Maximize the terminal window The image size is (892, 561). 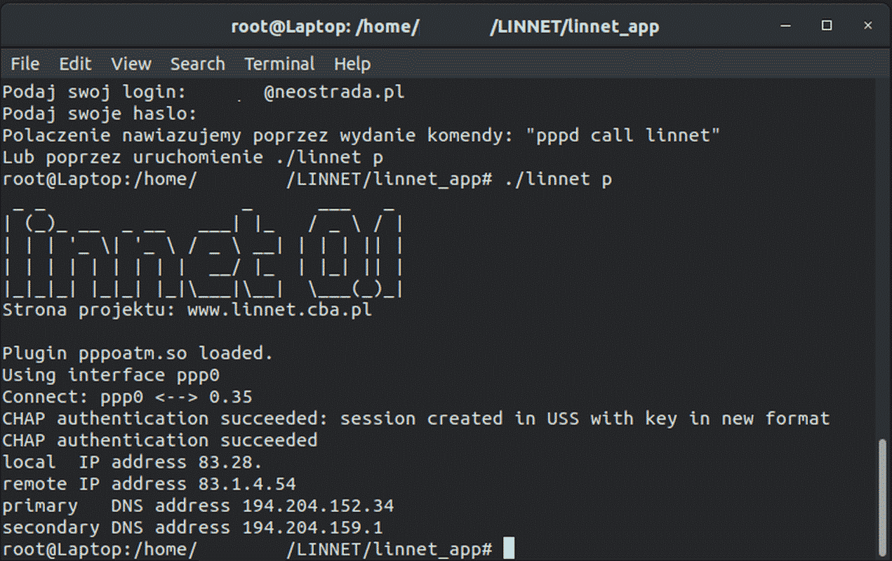click(x=827, y=26)
